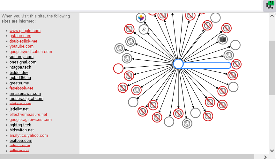
Task: Select the epsilon symbol node in graph
Action: [144, 30]
